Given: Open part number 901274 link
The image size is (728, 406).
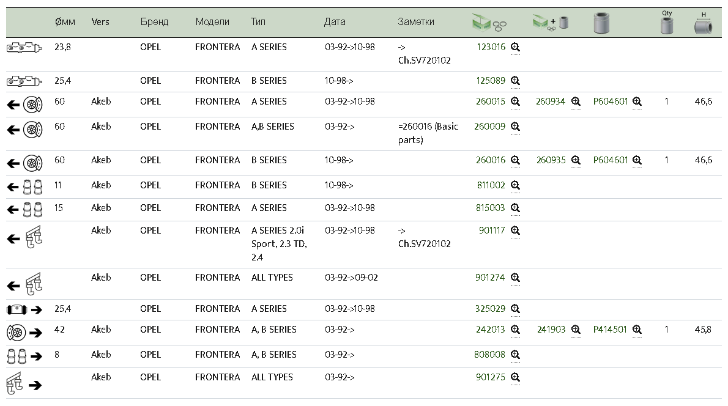Looking at the screenshot, I should click(x=490, y=278).
